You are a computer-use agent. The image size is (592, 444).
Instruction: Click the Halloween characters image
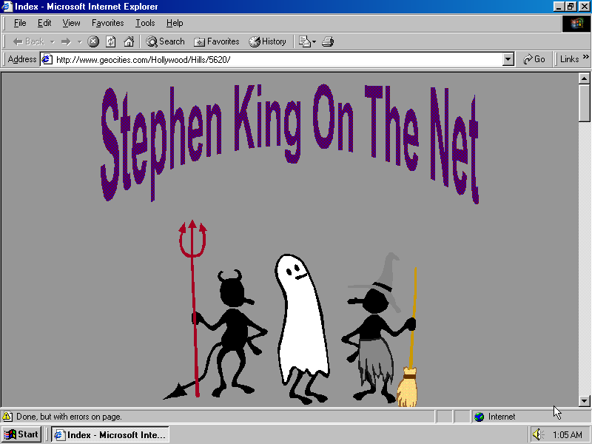coord(291,312)
